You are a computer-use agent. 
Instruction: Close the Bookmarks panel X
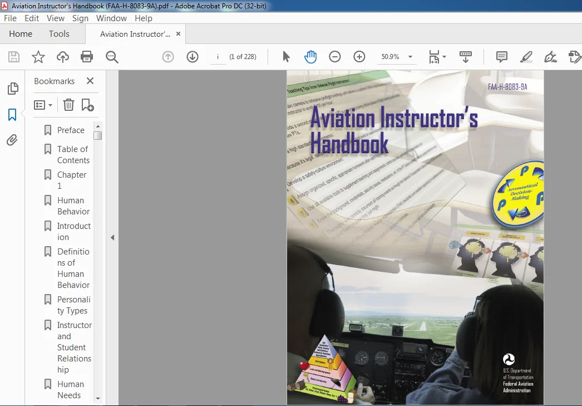90,81
